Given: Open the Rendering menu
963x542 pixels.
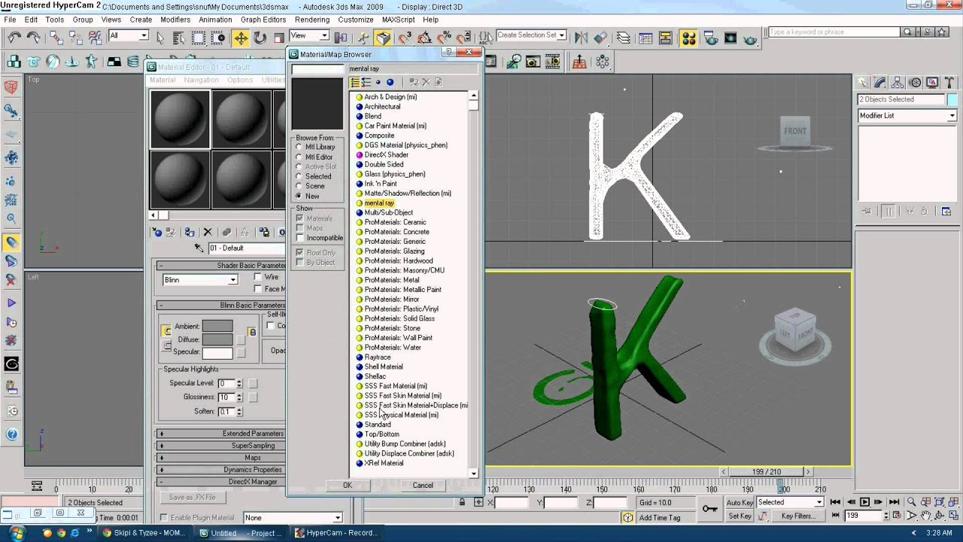Looking at the screenshot, I should point(312,20).
